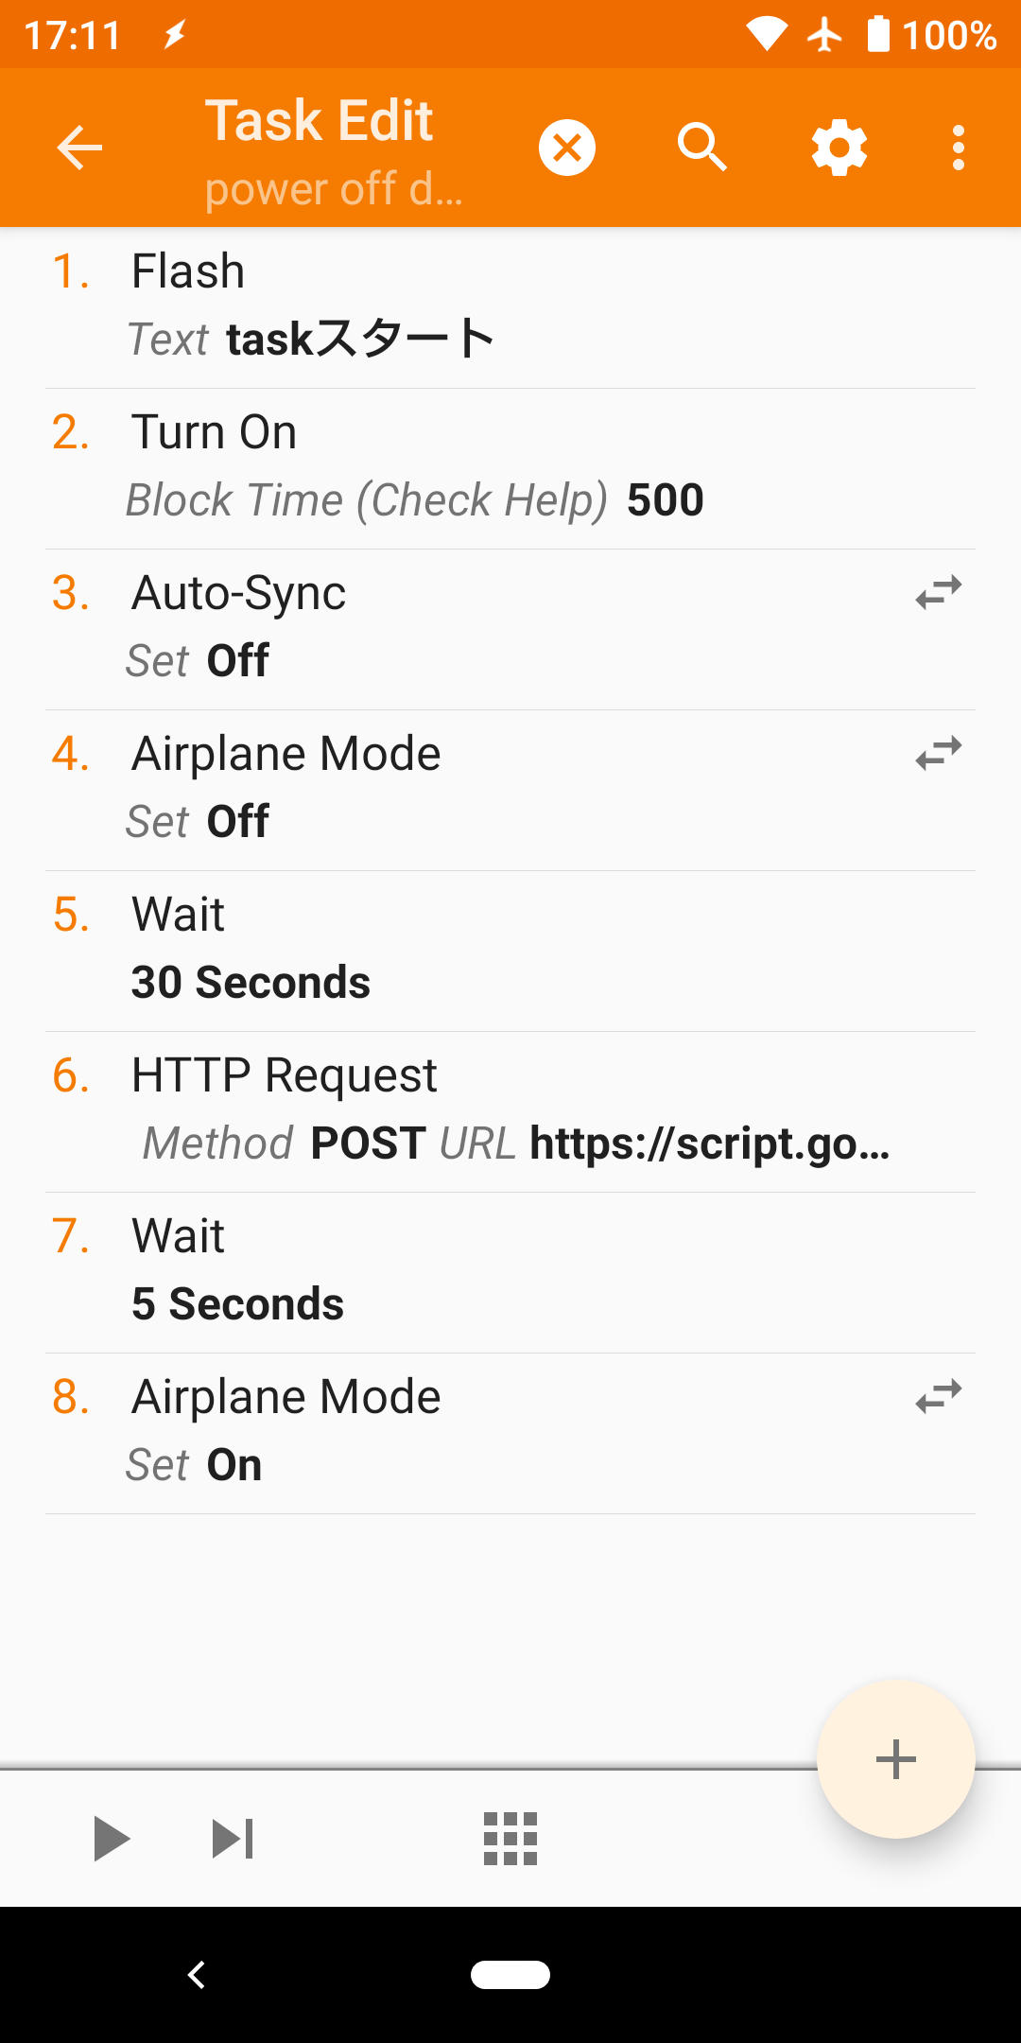Step through task with skip-next icon

pyautogui.click(x=233, y=1839)
